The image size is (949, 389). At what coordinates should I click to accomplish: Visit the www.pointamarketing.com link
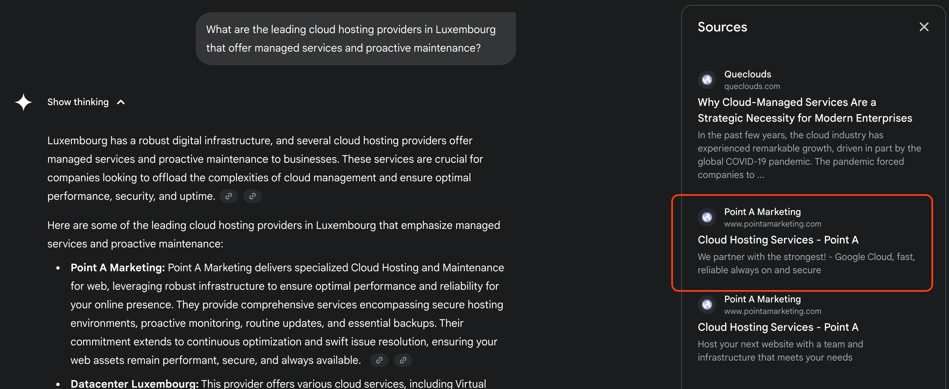click(x=772, y=224)
